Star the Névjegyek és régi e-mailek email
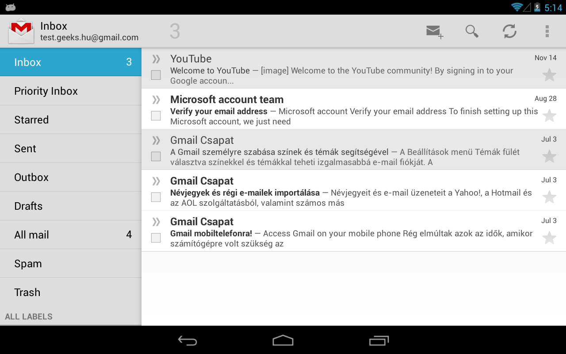This screenshot has height=354, width=566. click(549, 197)
